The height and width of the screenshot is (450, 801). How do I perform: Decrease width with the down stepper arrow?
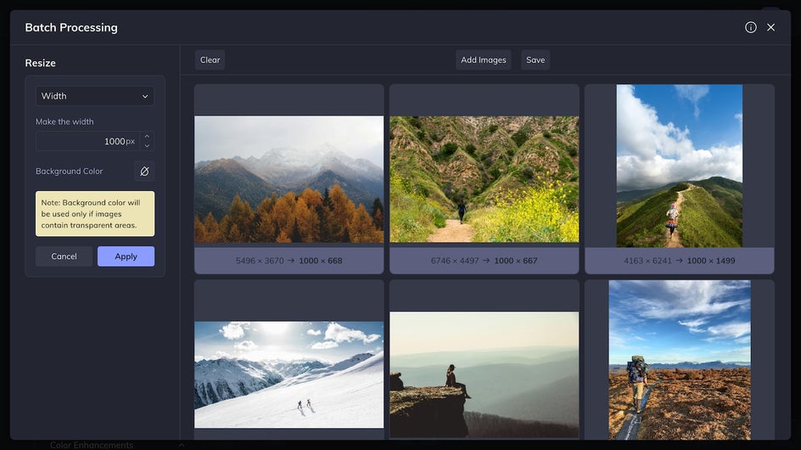(x=147, y=146)
